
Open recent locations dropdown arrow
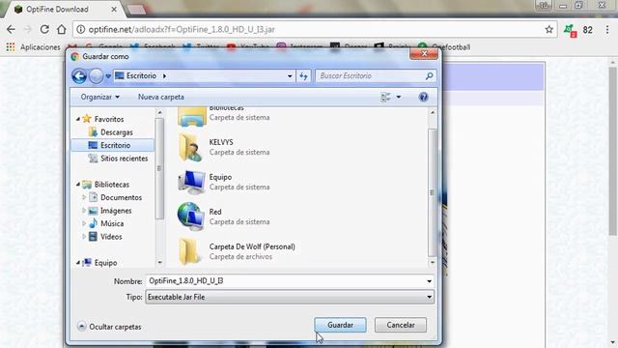[108, 76]
